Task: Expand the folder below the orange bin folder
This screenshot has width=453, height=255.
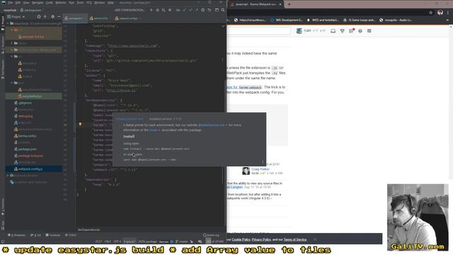Action: click(x=11, y=43)
